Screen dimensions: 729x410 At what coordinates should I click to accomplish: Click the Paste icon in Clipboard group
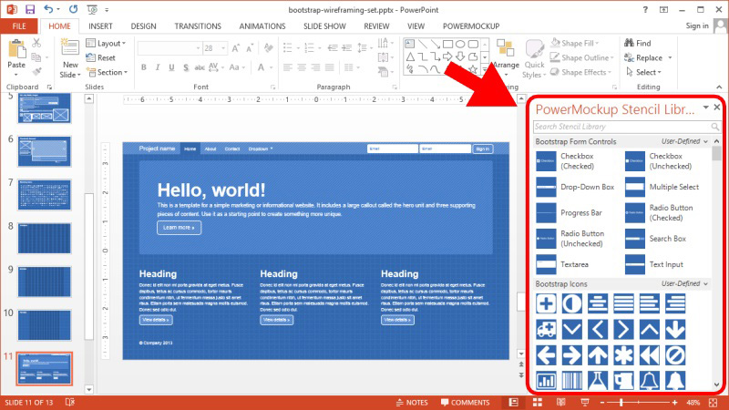(x=16, y=53)
